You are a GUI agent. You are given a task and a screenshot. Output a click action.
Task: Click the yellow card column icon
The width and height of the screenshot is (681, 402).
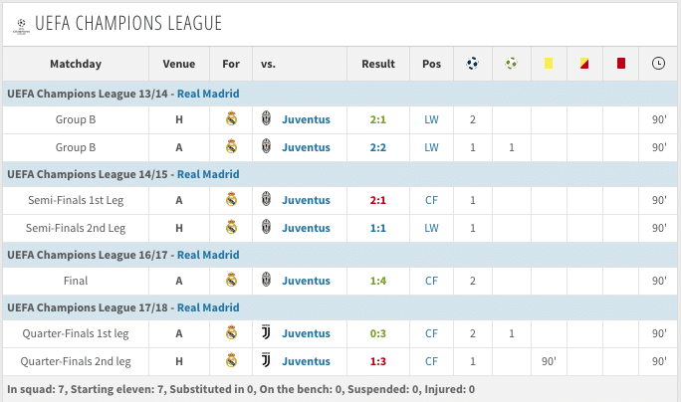(x=548, y=64)
